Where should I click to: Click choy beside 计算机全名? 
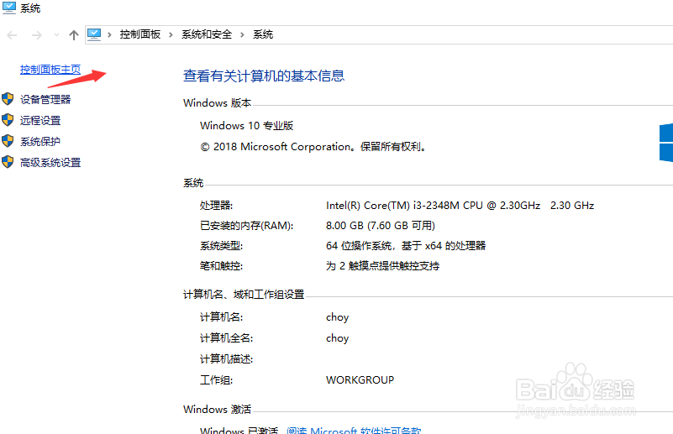pos(338,338)
